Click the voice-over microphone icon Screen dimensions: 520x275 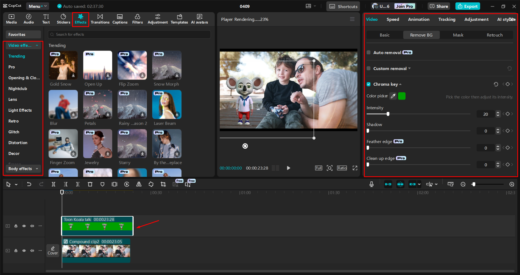tap(371, 184)
